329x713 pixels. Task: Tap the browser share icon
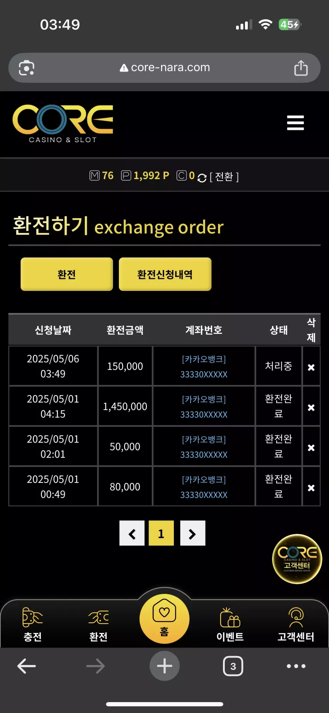(x=301, y=68)
